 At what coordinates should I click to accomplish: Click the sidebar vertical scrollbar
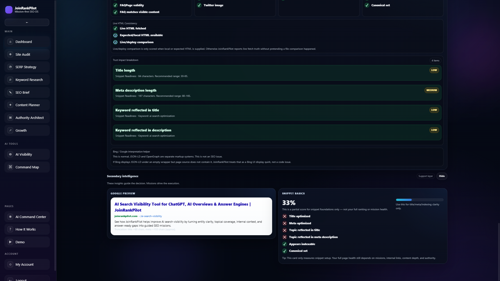coord(55,135)
